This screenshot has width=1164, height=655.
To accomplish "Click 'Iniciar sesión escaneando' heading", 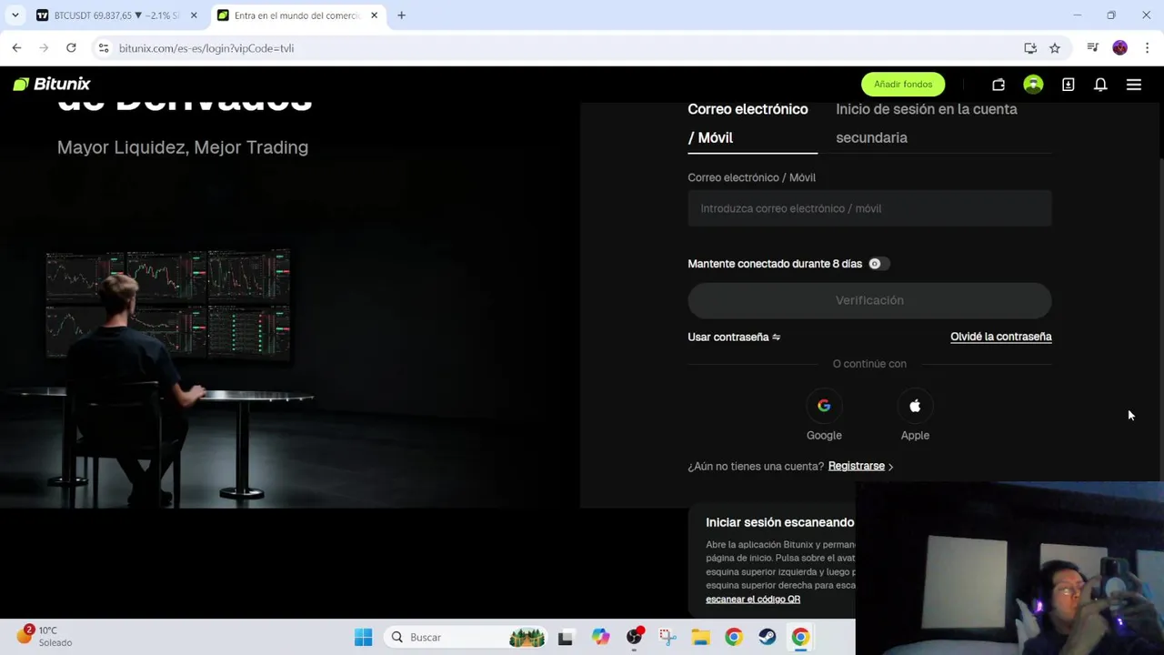I will tap(780, 522).
